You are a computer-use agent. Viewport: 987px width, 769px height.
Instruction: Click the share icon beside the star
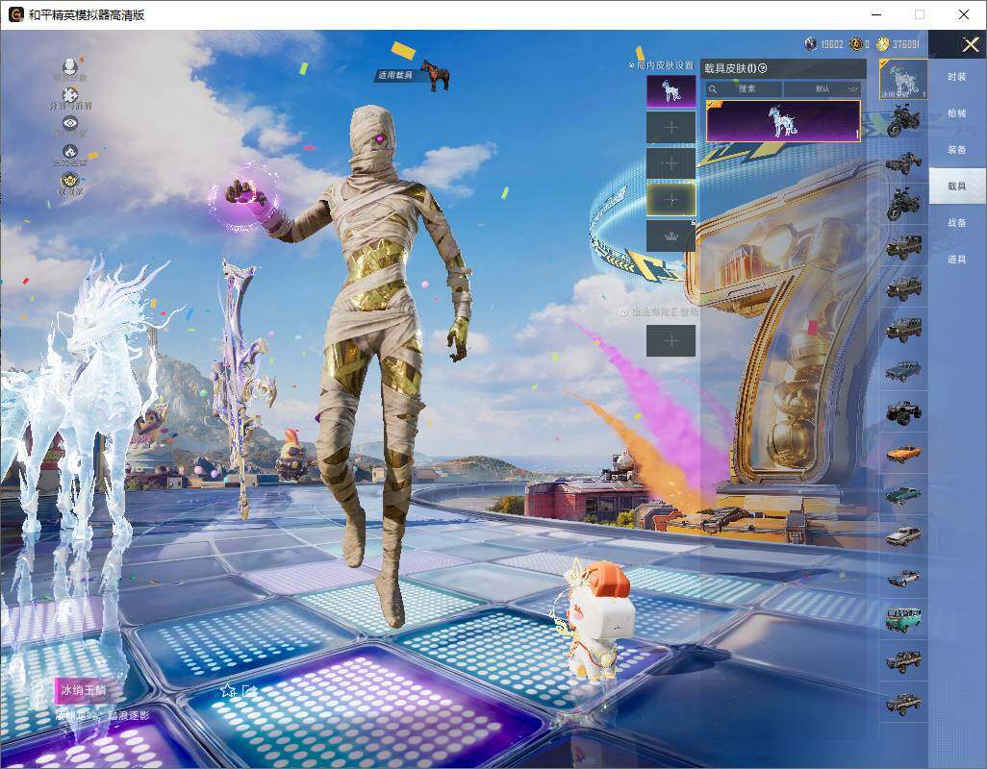click(x=249, y=691)
